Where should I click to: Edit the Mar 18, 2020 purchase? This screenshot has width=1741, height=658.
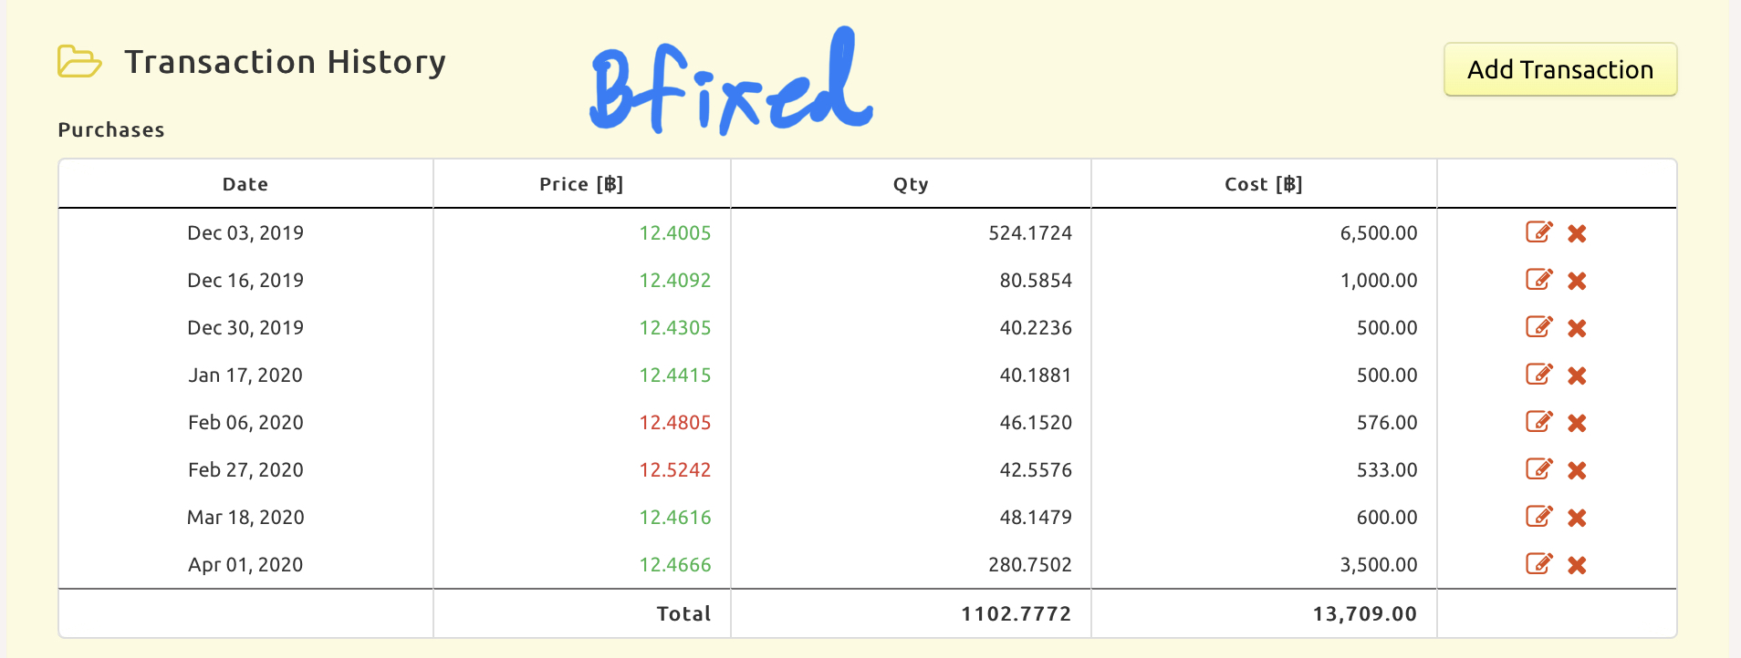tap(1539, 517)
